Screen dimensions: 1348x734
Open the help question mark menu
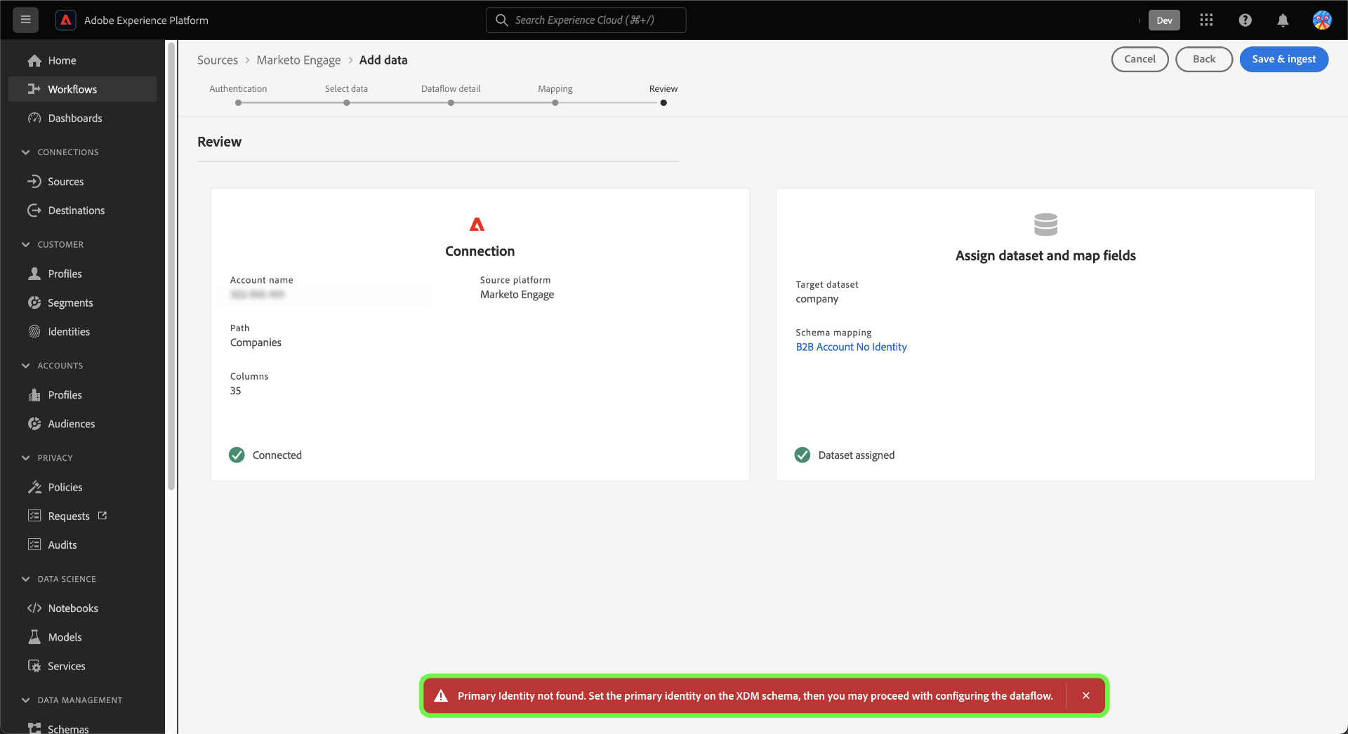[1245, 20]
